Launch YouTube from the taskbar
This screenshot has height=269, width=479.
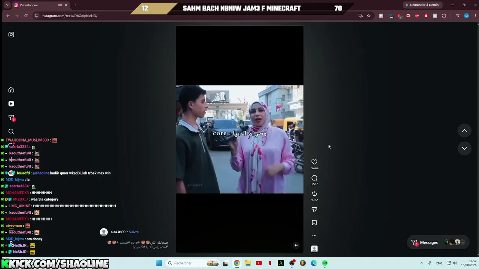259,263
